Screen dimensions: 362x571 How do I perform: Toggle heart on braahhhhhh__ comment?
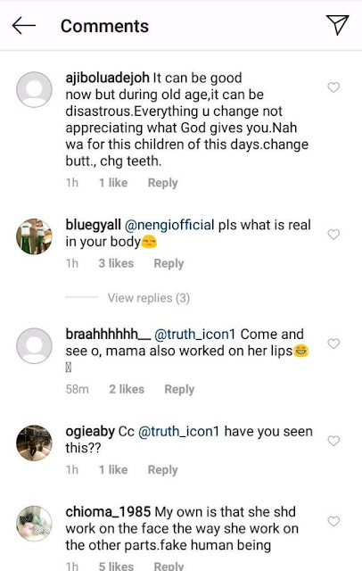point(333,343)
